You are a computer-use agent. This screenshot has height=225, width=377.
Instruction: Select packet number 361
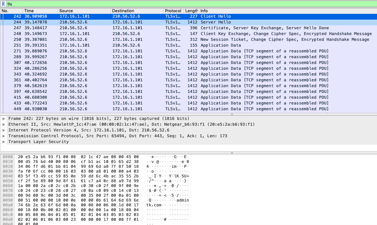point(188,80)
